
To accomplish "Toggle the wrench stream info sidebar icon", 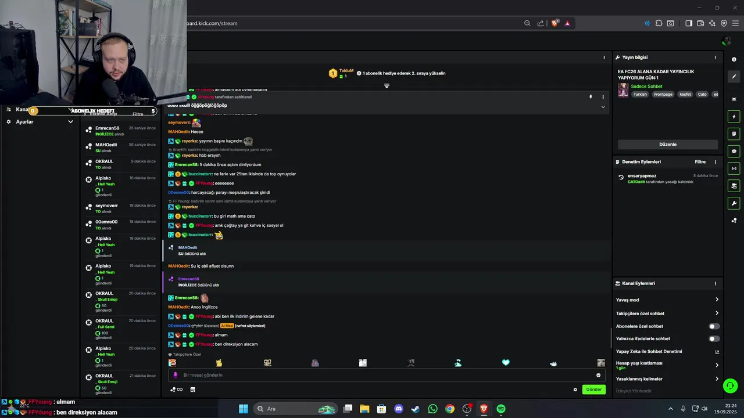I will coord(734,203).
